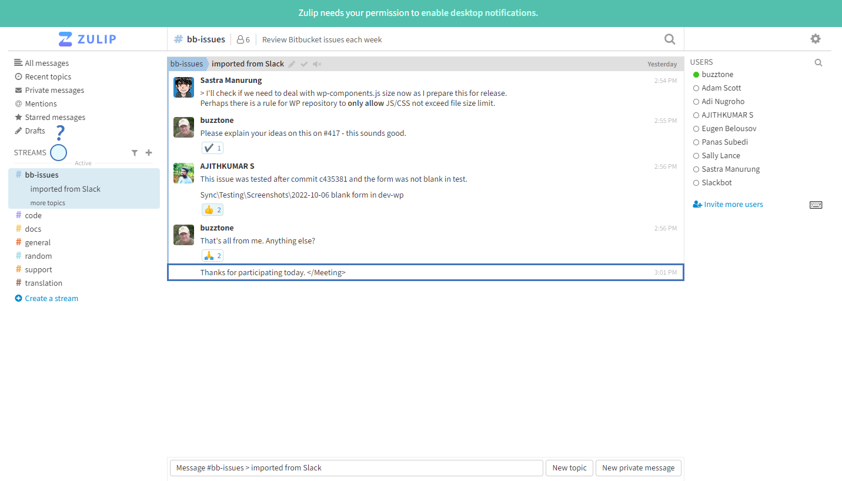Search users with magnifier icon
The height and width of the screenshot is (481, 842).
pyautogui.click(x=818, y=62)
